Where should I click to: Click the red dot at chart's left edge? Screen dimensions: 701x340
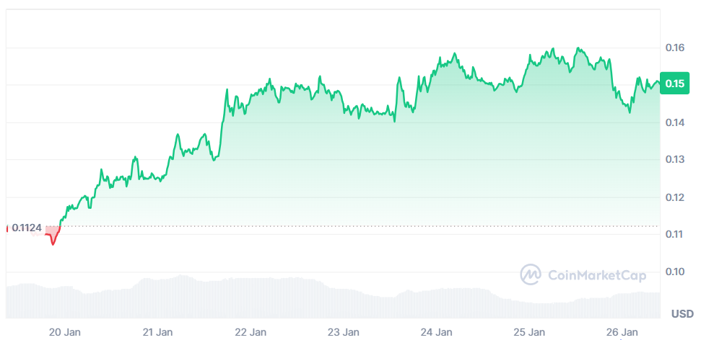(6, 228)
